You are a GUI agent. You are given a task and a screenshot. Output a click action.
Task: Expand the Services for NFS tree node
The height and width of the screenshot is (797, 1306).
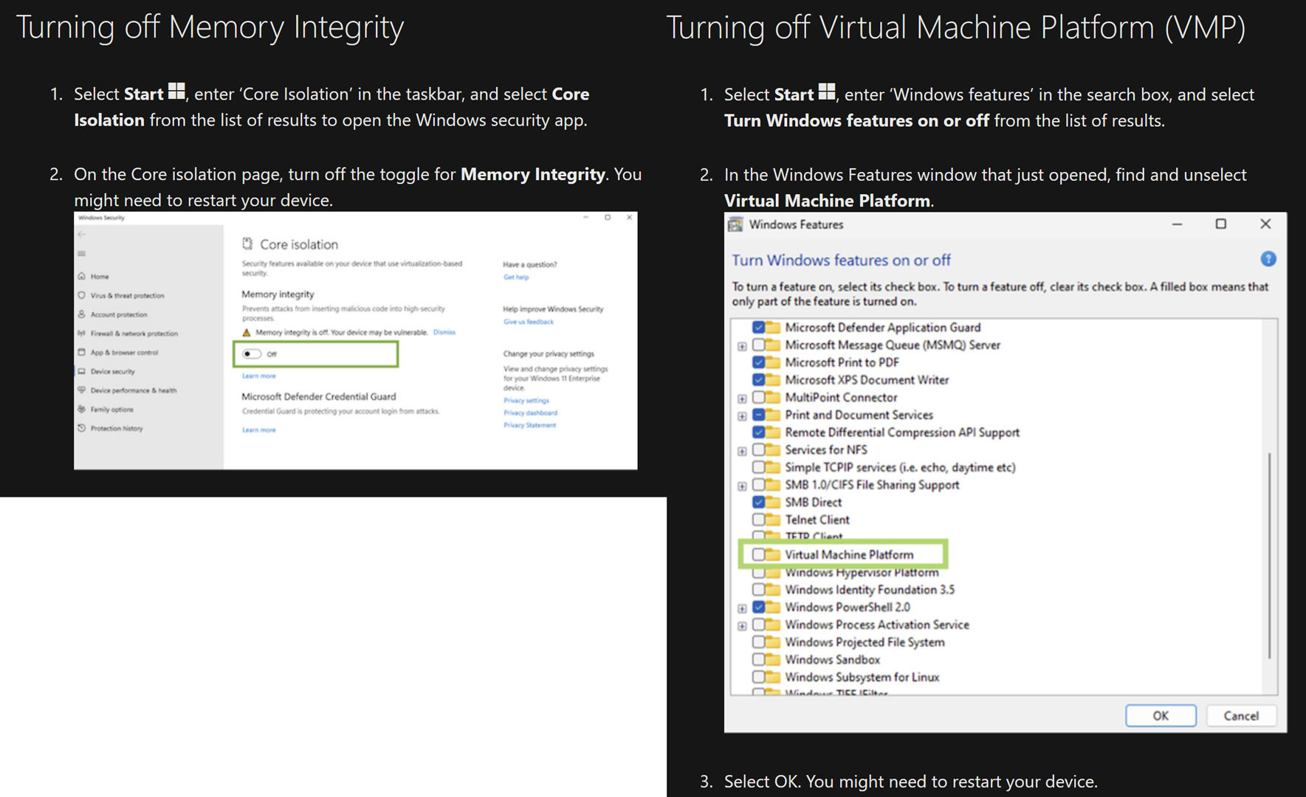click(742, 451)
